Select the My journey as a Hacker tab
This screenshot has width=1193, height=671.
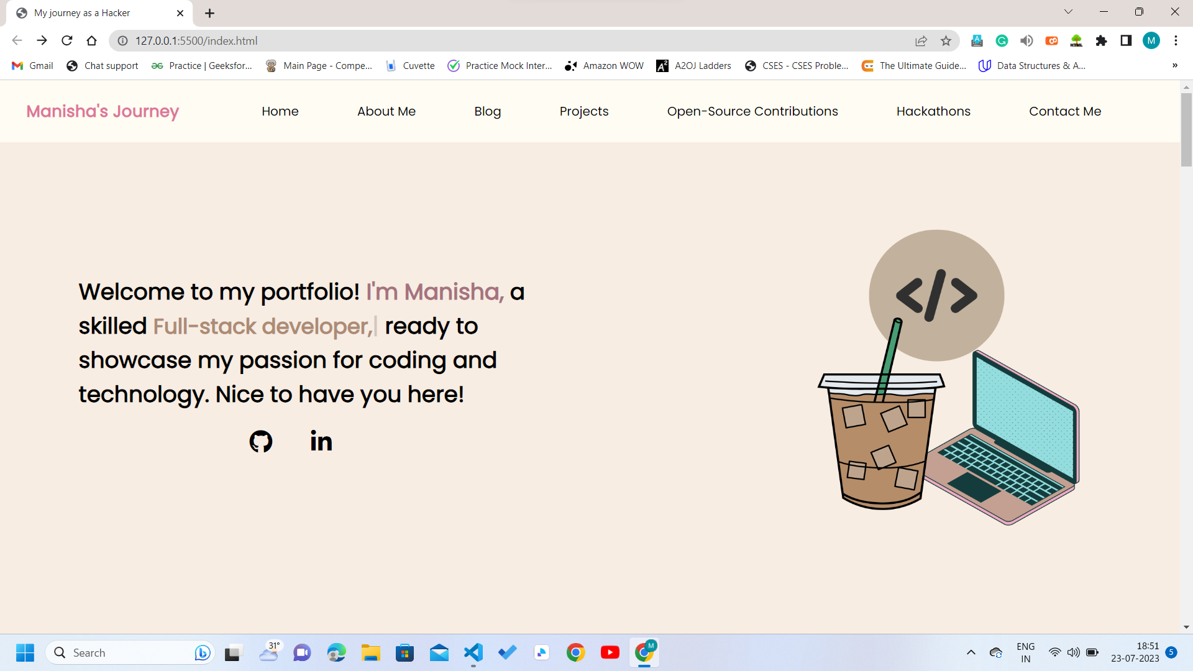coord(81,12)
